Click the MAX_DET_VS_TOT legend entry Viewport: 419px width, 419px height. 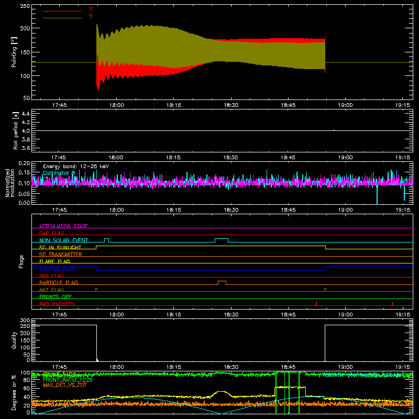click(64, 385)
